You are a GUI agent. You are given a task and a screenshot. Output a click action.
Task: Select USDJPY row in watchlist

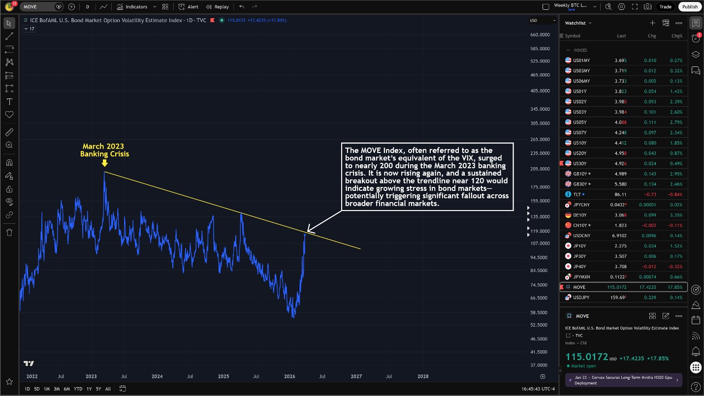624,297
